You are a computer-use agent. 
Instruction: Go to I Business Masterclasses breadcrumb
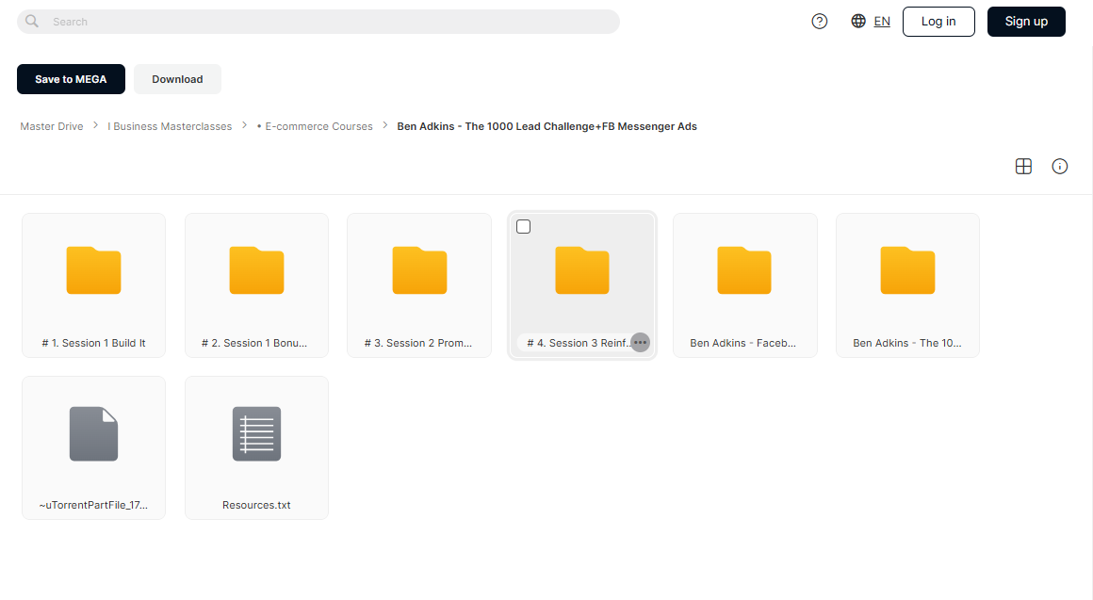170,126
